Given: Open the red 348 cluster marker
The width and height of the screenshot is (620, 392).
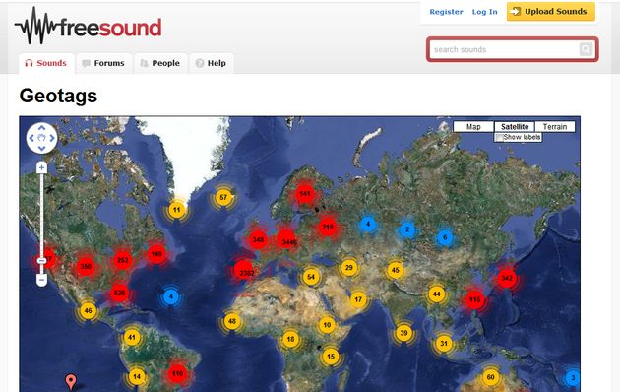Looking at the screenshot, I should point(258,239).
